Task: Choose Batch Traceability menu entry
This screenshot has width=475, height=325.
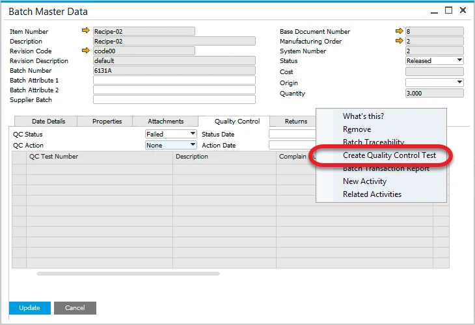Action: 373,142
